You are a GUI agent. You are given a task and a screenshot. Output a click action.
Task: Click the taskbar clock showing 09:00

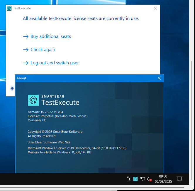pos(163,176)
